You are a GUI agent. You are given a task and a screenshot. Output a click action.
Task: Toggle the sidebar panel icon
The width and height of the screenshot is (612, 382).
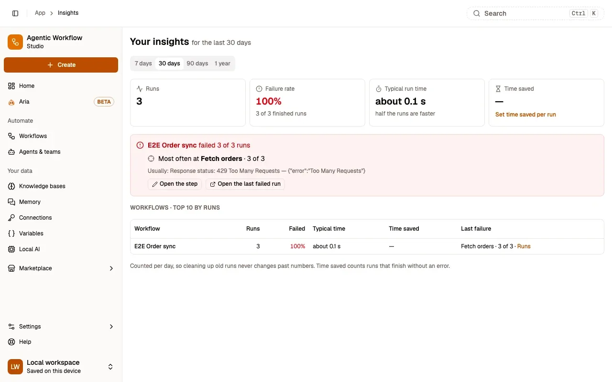[x=15, y=13]
